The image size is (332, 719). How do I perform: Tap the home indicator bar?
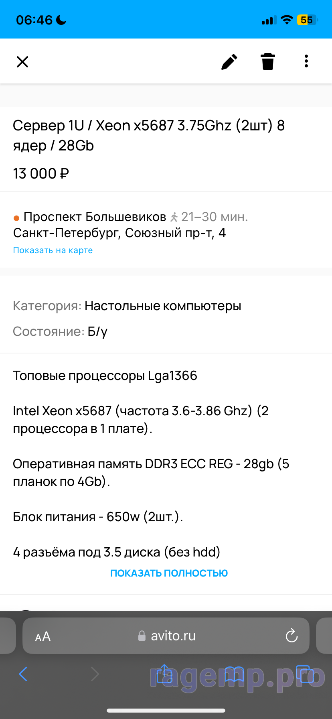click(166, 711)
